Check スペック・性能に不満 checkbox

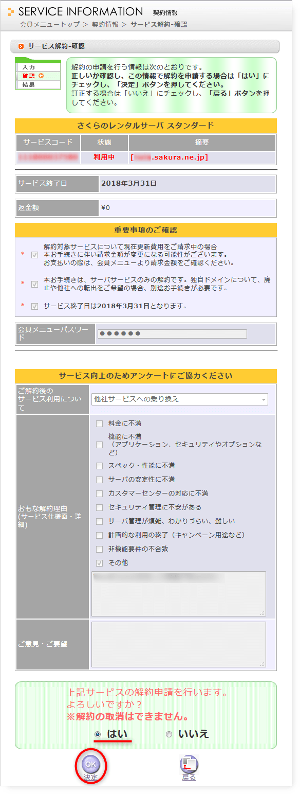pos(100,466)
